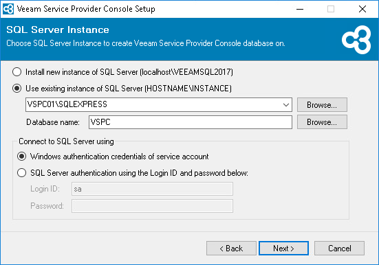The height and width of the screenshot is (265, 379).
Task: Click the Login ID field containing sa
Action: pos(152,189)
